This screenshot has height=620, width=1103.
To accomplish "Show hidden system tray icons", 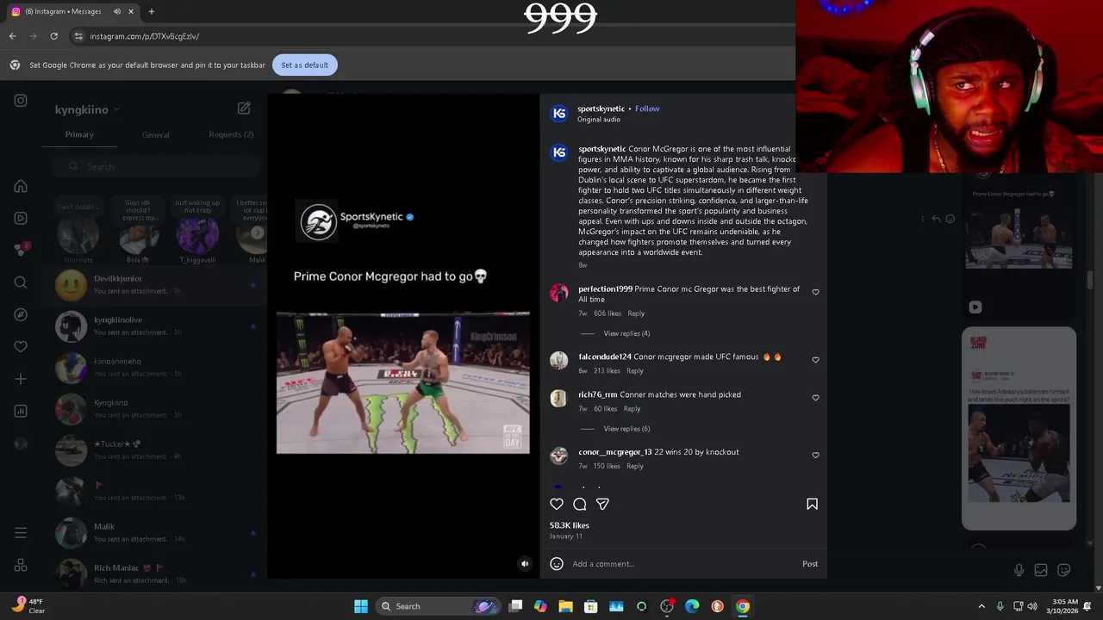I will point(981,606).
